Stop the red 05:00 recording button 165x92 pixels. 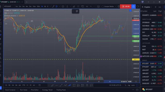click(126, 6)
